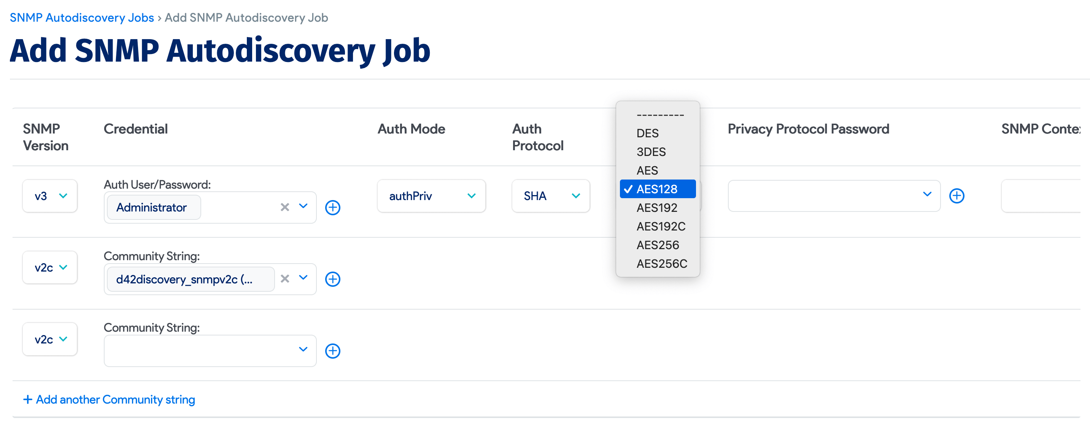Pick AES192C from the dropdown list
Viewport: 1090px width, 426px height.
pyautogui.click(x=661, y=226)
